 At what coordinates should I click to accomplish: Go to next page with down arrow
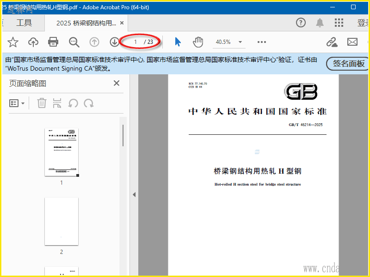pyautogui.click(x=114, y=42)
